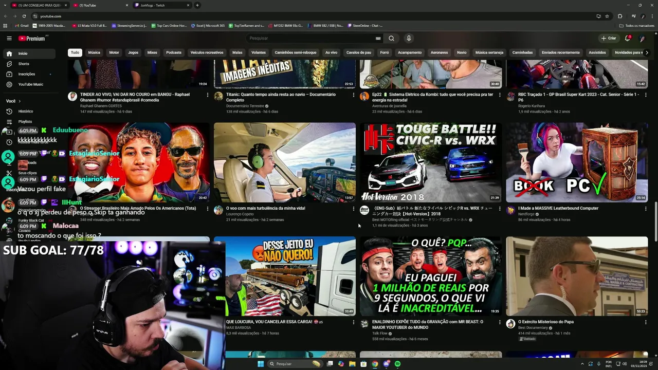658x370 pixels.
Task: Activate voice search microphone
Action: [409, 38]
